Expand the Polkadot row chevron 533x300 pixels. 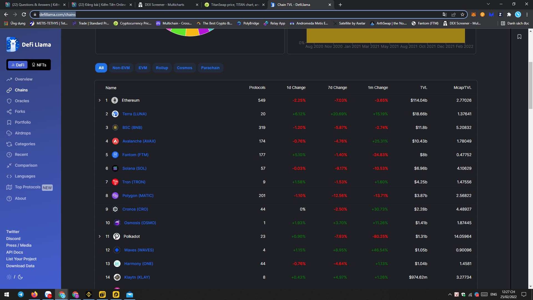point(100,236)
